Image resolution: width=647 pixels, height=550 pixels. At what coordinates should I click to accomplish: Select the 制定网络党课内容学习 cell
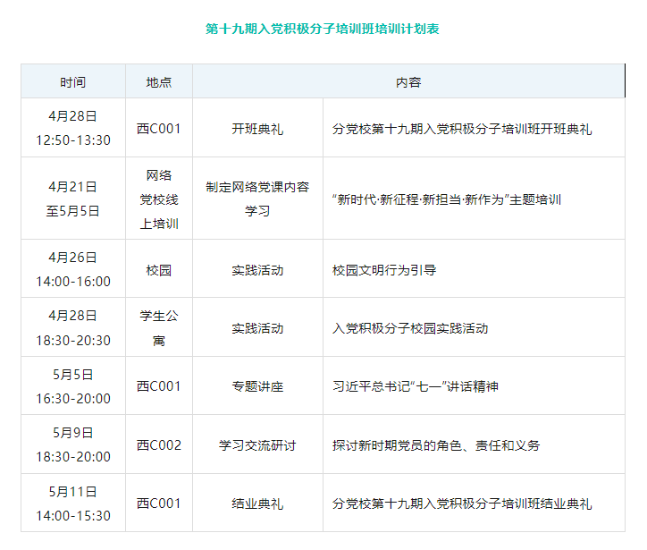257,199
